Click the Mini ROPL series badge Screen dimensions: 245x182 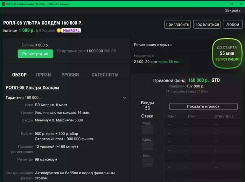tap(71, 30)
